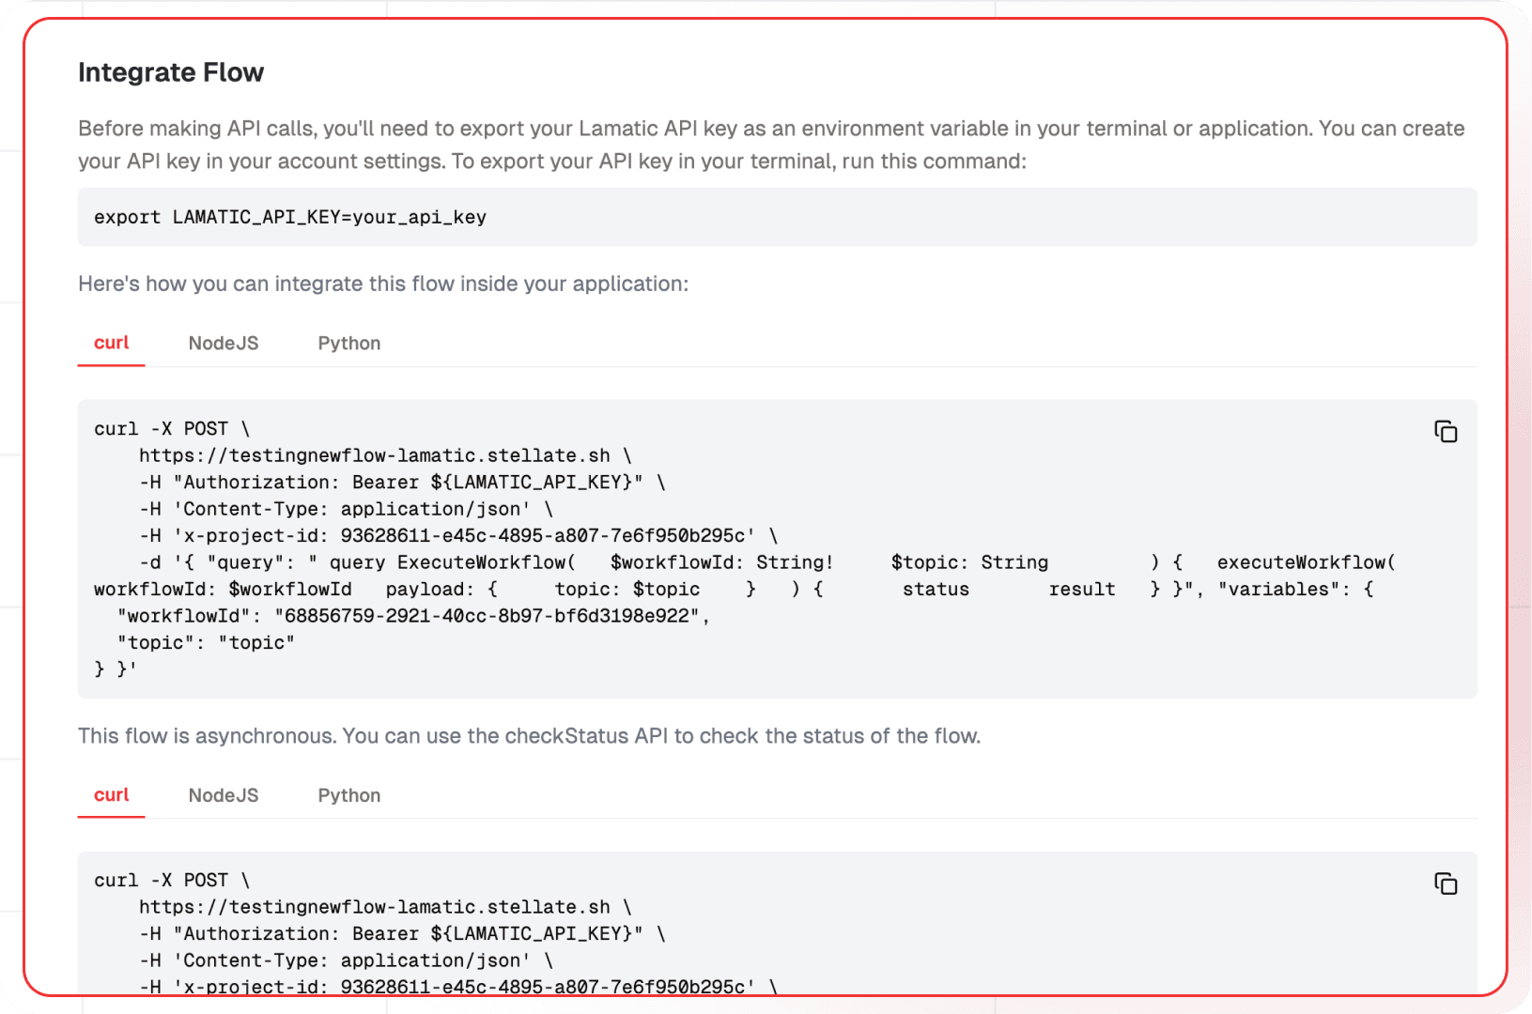Switch to NodeJS tab in checkStatus section

(224, 795)
